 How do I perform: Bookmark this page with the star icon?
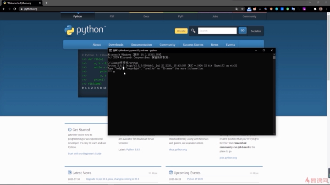pyautogui.click(x=242, y=9)
